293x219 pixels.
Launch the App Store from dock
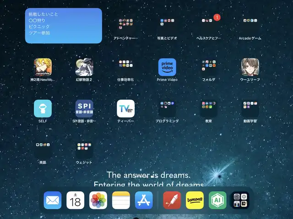[144, 200]
